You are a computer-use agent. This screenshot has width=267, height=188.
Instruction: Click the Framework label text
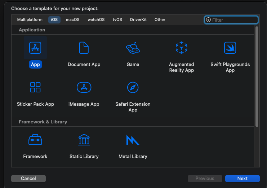(35, 157)
